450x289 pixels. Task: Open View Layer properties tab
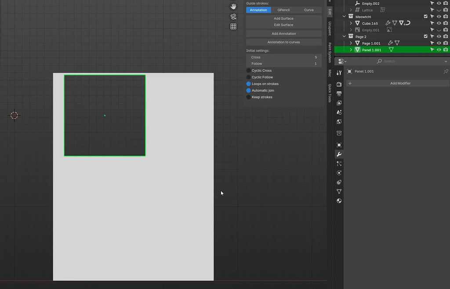(x=339, y=103)
